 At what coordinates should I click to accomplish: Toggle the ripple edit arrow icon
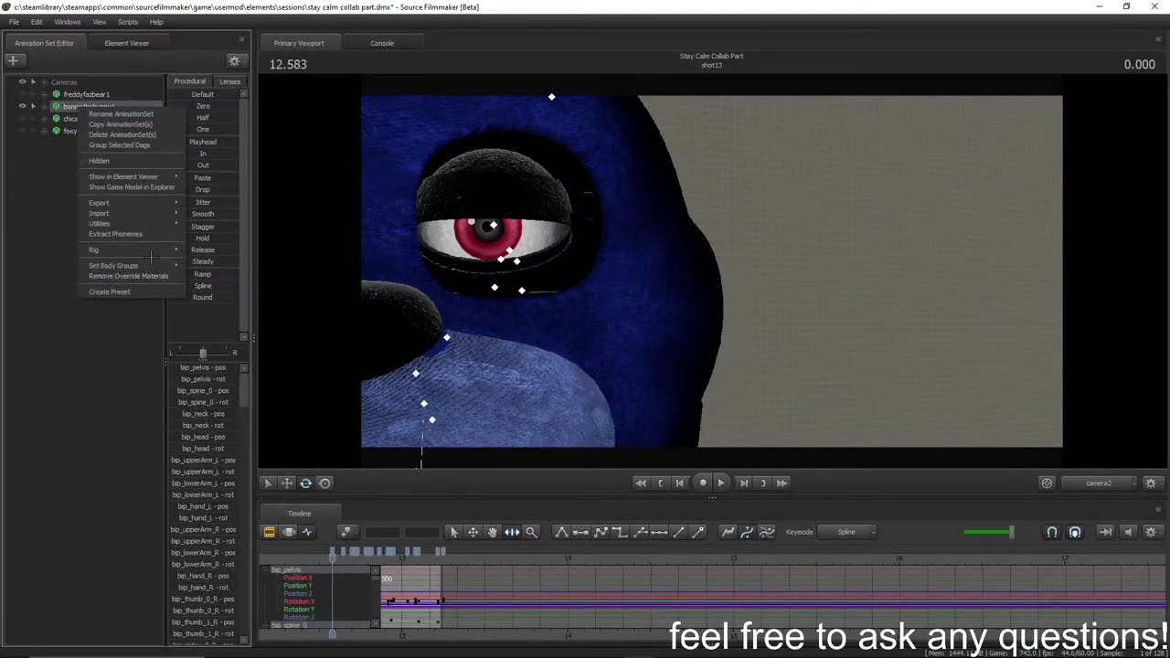tap(1105, 532)
